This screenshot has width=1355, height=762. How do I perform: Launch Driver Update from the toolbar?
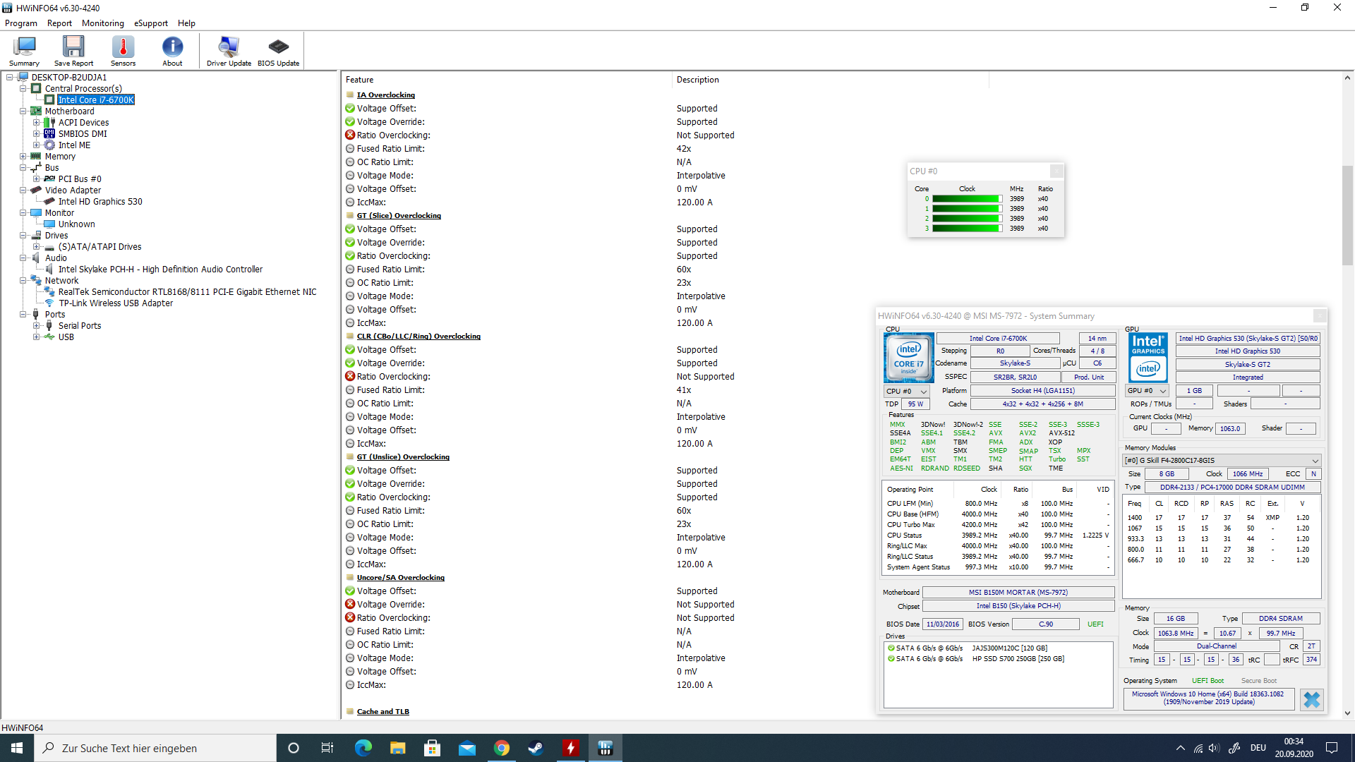click(228, 49)
